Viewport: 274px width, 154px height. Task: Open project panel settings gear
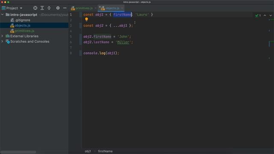(58, 8)
